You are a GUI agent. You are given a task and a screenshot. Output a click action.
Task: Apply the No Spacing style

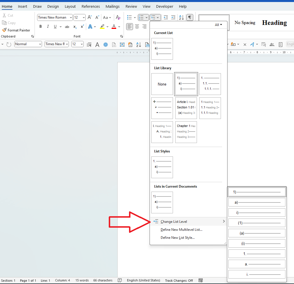[x=245, y=23]
